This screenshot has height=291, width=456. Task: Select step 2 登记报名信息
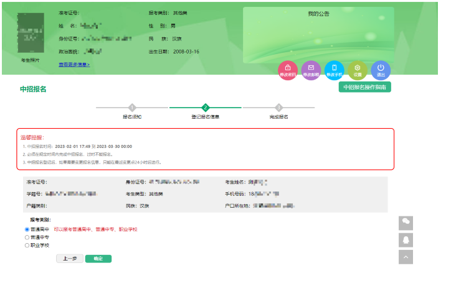tap(206, 108)
